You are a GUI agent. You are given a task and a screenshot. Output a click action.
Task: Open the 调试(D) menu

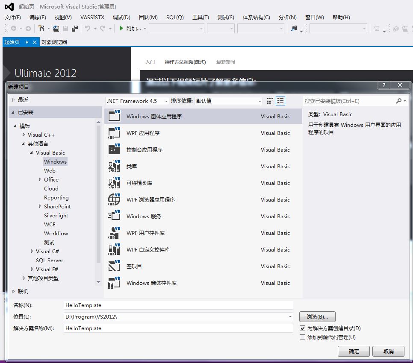[x=121, y=18]
